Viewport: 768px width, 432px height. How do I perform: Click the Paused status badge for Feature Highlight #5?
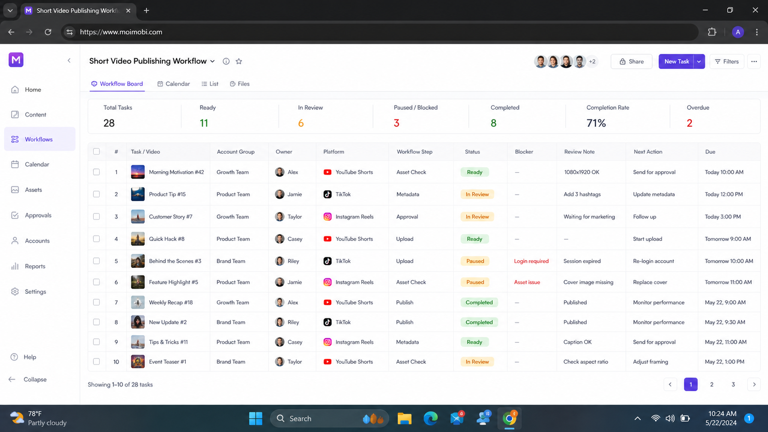475,282
